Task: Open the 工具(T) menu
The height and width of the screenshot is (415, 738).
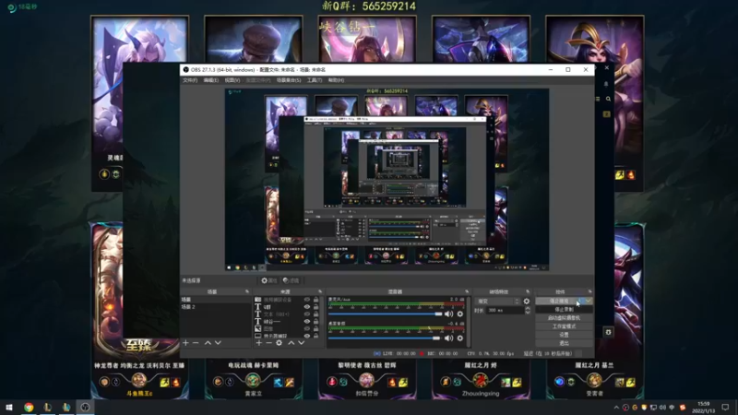Action: point(315,80)
